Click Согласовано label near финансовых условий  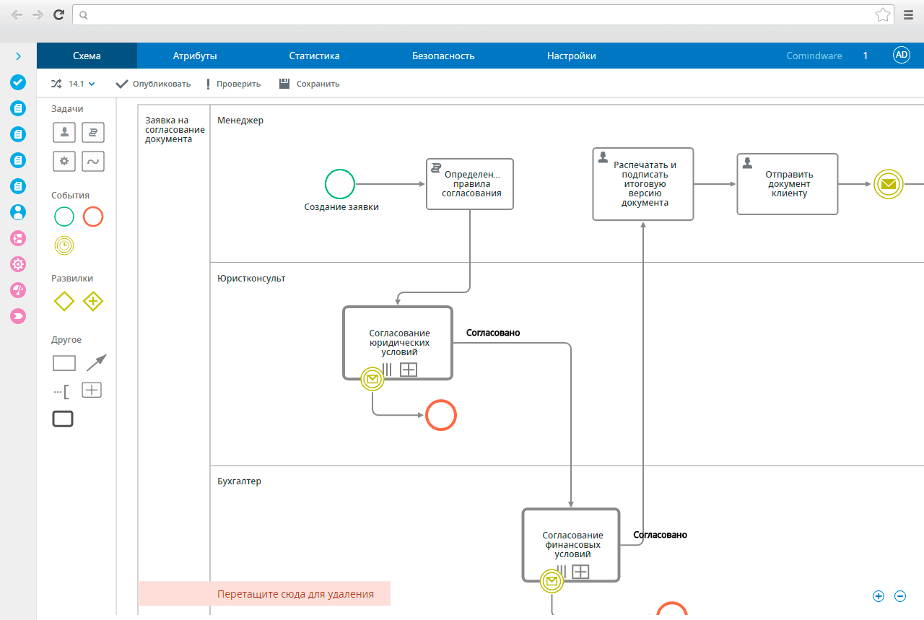tap(661, 535)
